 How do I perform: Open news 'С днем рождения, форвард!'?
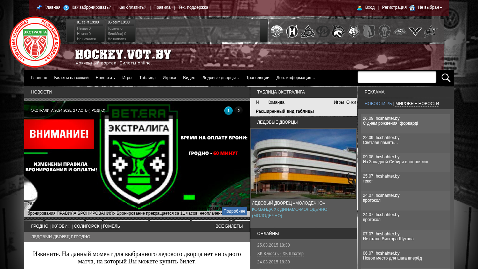(x=391, y=123)
